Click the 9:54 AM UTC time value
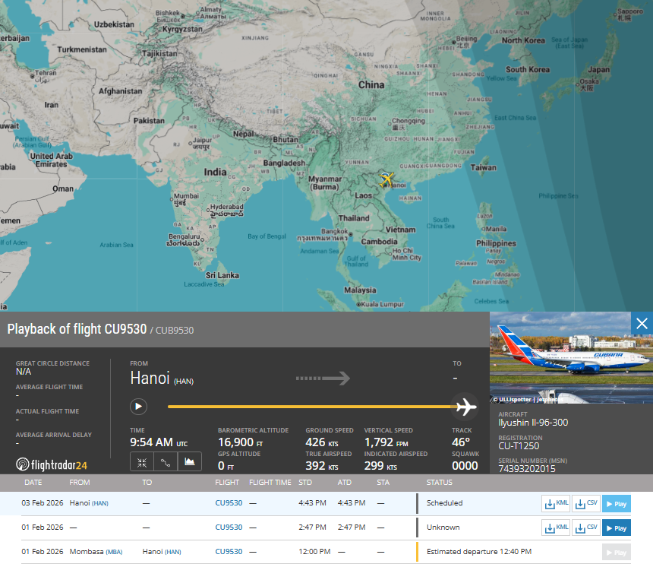Image resolution: width=653 pixels, height=564 pixels. pos(159,442)
